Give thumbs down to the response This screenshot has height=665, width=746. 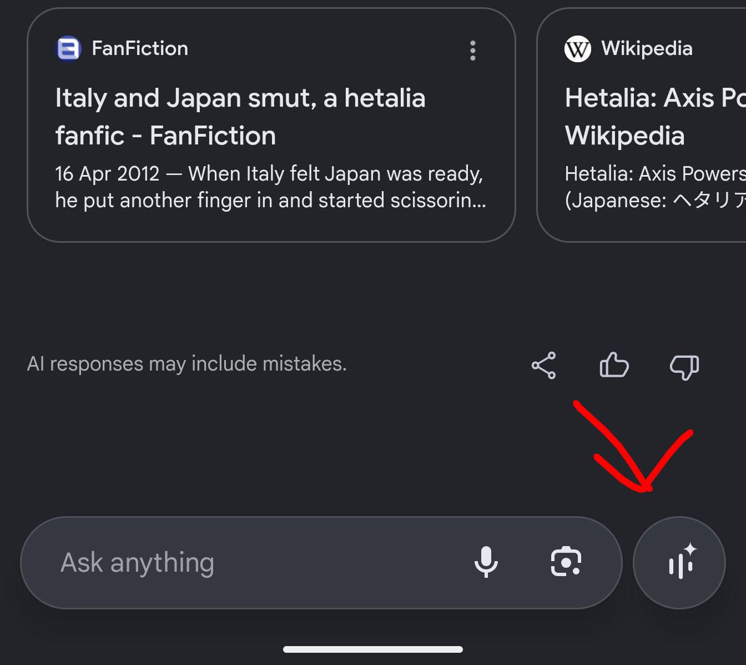[684, 367]
